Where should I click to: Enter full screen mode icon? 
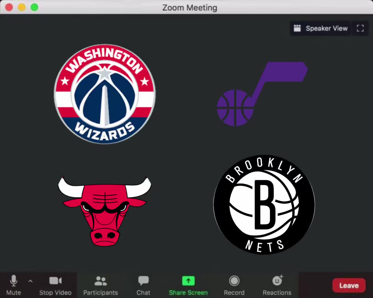(360, 28)
